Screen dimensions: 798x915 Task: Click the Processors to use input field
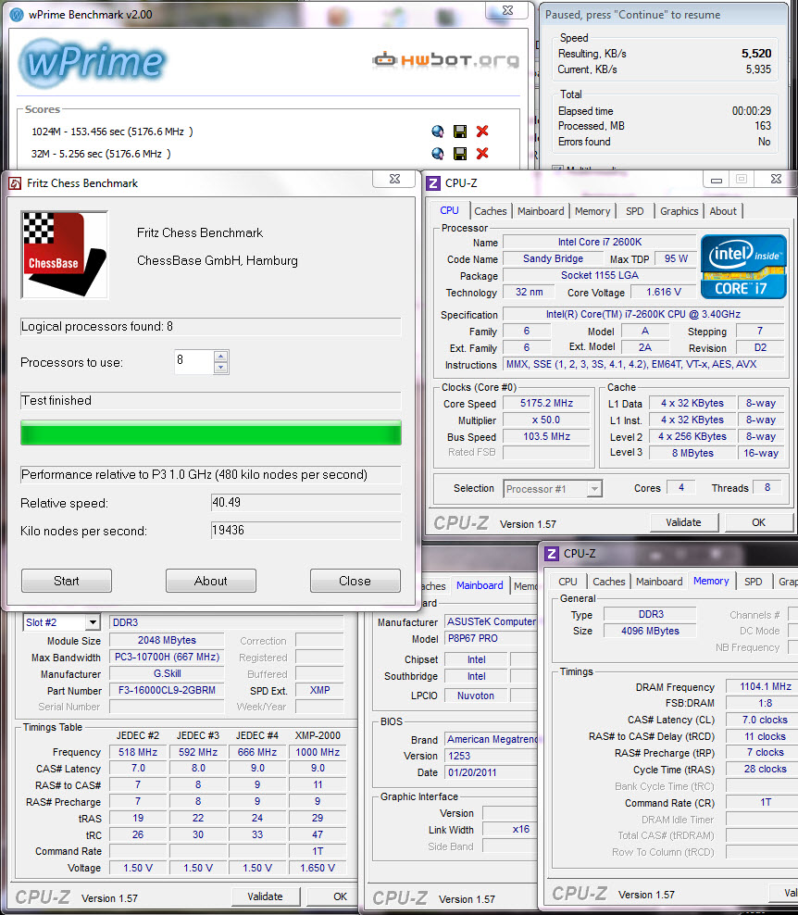point(193,362)
